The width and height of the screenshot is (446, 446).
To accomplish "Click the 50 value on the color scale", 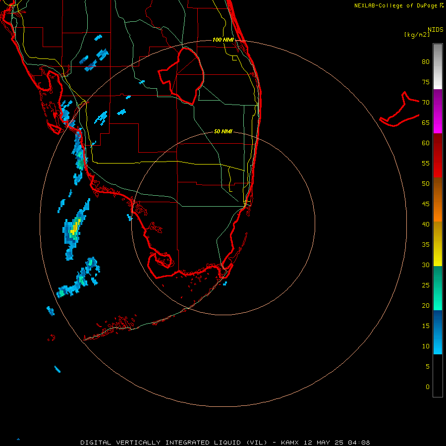I will pyautogui.click(x=426, y=184).
